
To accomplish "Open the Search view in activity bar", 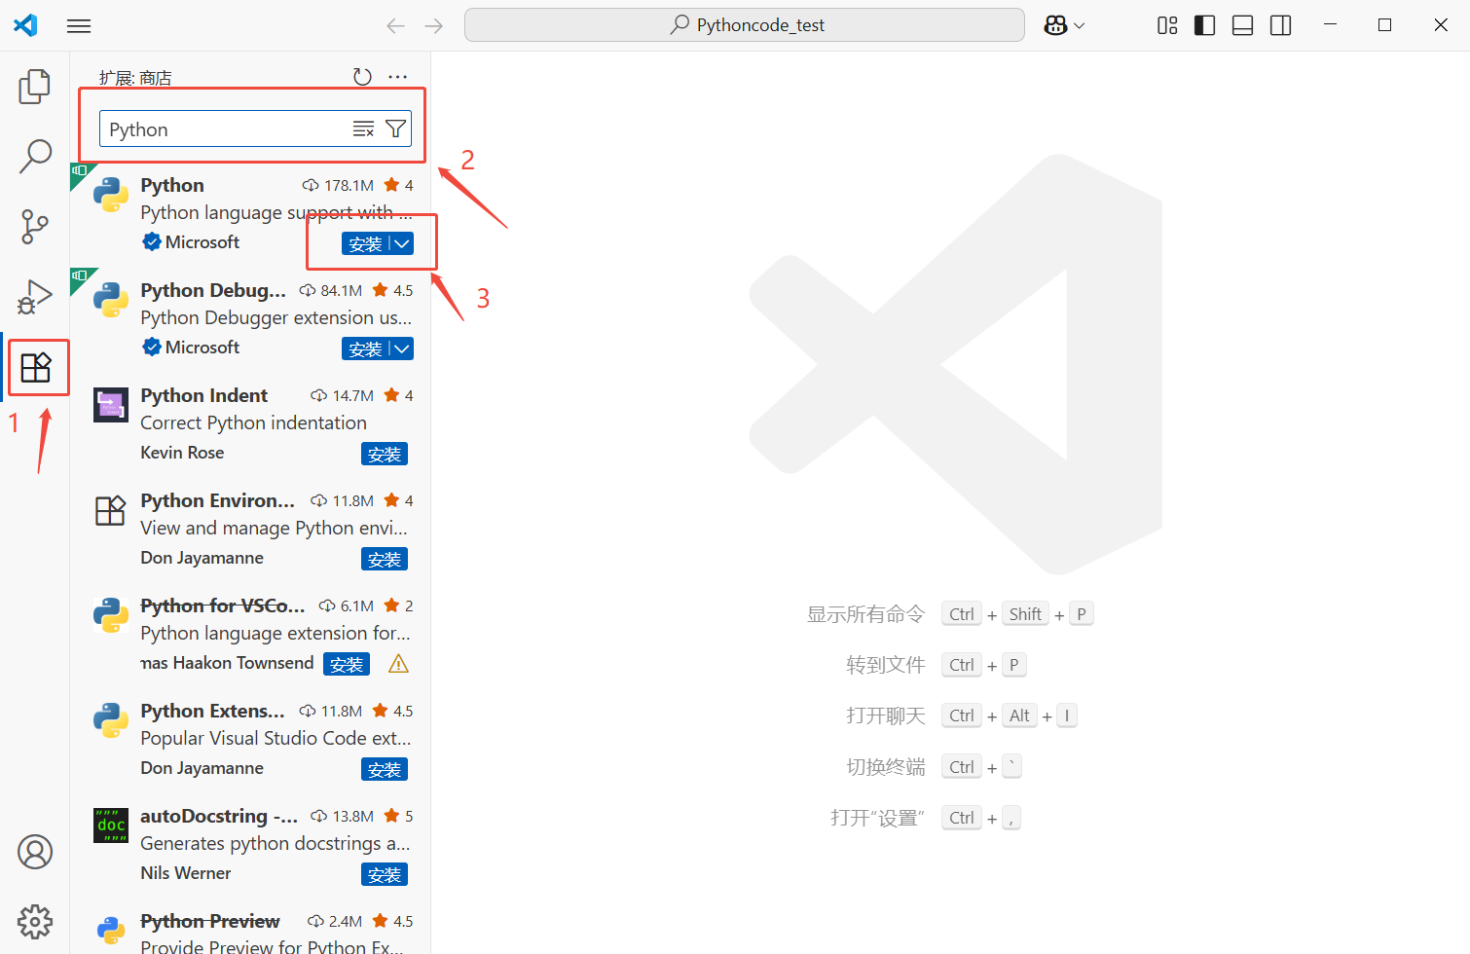I will [x=35, y=156].
